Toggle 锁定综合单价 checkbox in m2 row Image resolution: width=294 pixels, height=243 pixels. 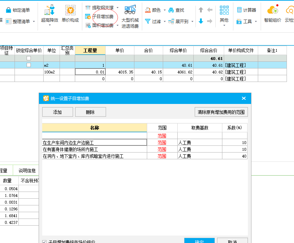coord(29,65)
